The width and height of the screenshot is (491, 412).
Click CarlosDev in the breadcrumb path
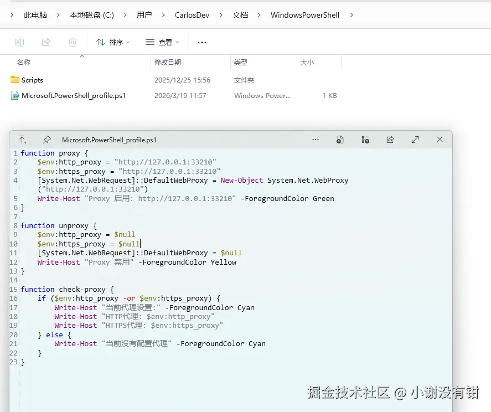[192, 15]
